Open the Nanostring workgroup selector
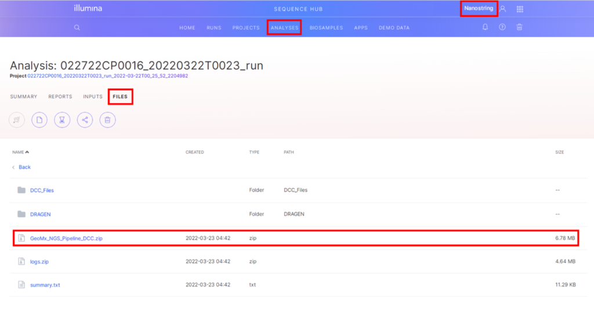The image size is (594, 309). [x=479, y=9]
